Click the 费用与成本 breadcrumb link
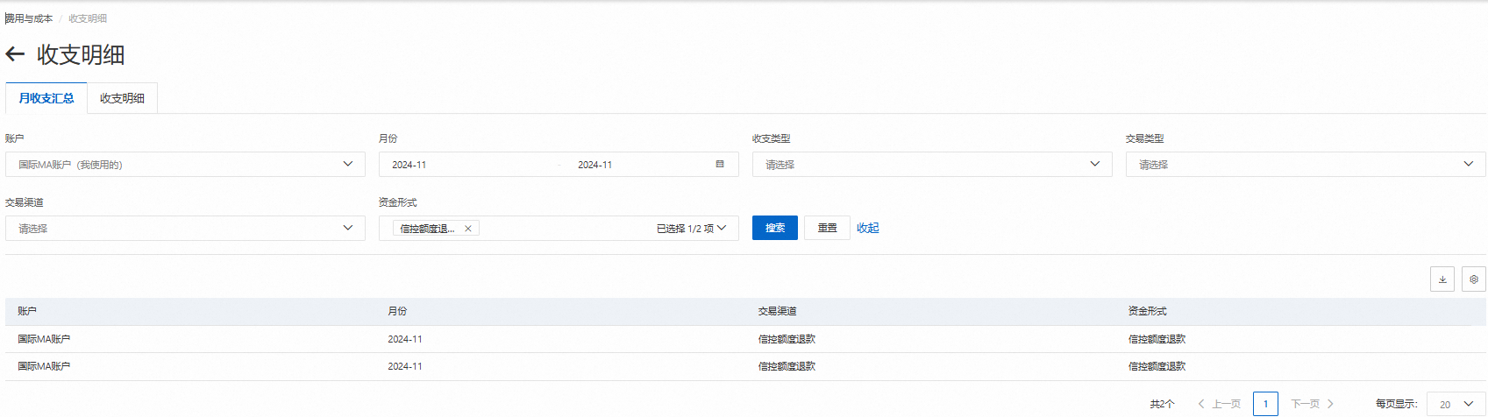This screenshot has height=417, width=1488. point(29,18)
